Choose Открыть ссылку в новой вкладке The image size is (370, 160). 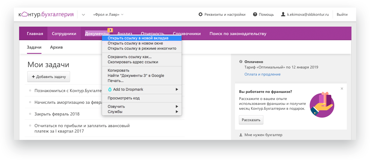[x=142, y=38]
